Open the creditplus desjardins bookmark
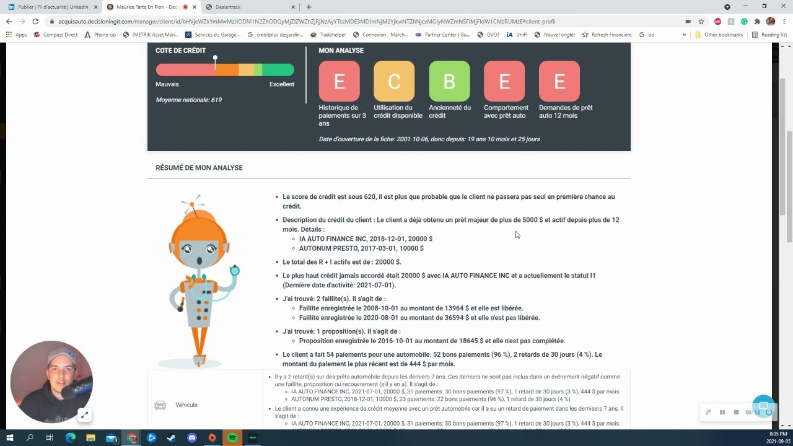 coord(275,35)
